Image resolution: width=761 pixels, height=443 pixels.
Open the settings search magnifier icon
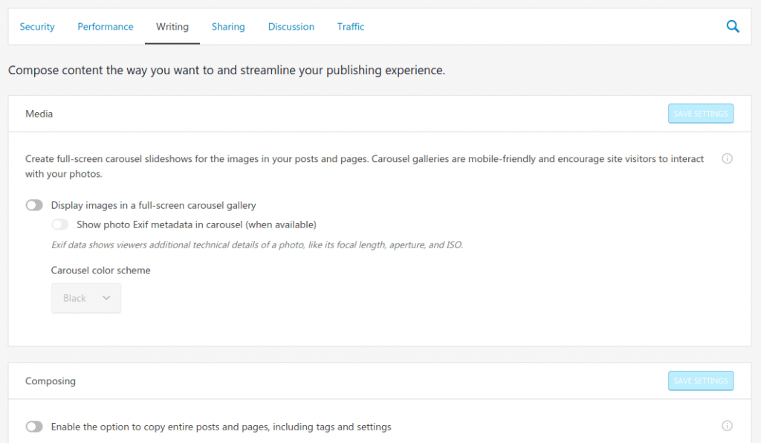pyautogui.click(x=732, y=27)
